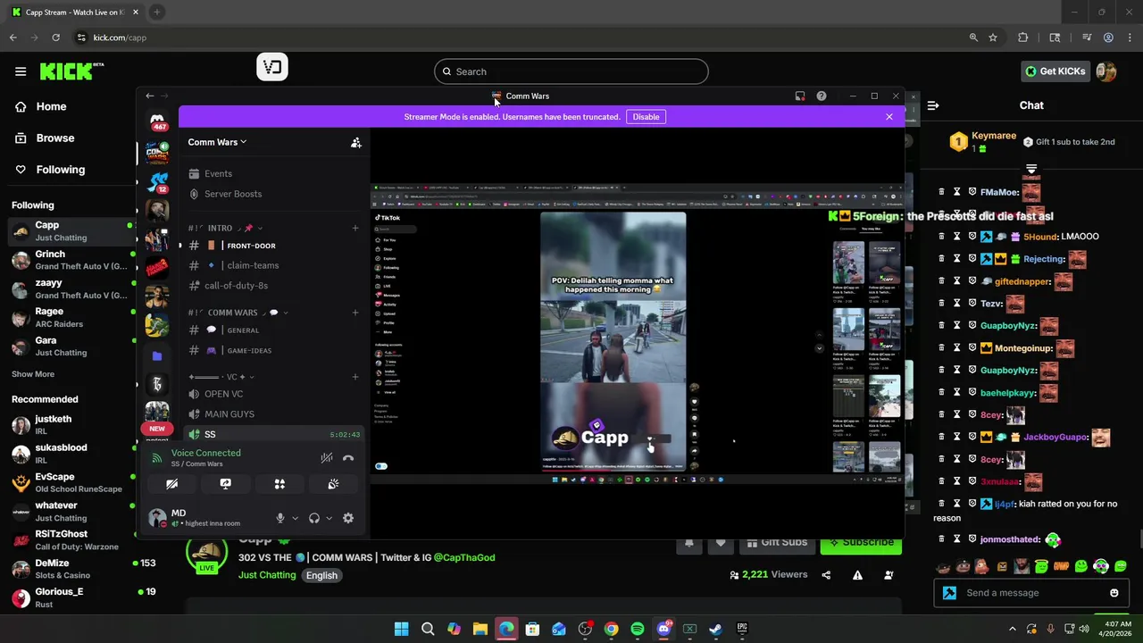
Task: Toggle noise suppression icon in Discord
Action: point(327,458)
